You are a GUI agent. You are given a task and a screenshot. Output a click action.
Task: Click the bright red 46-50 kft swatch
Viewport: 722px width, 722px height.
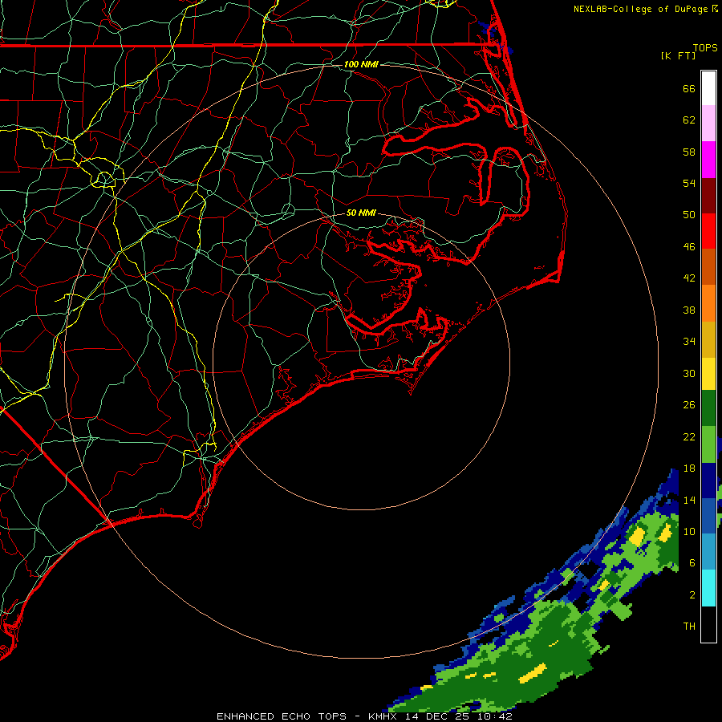point(708,231)
